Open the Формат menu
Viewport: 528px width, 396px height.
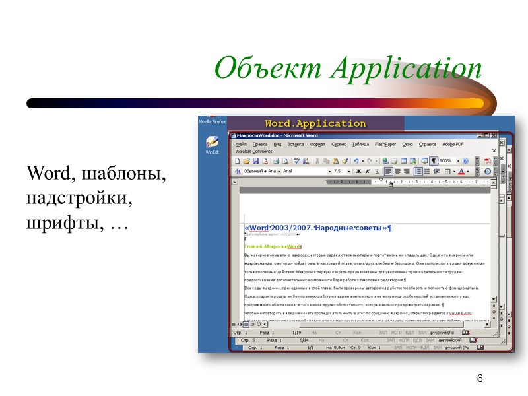coord(317,144)
